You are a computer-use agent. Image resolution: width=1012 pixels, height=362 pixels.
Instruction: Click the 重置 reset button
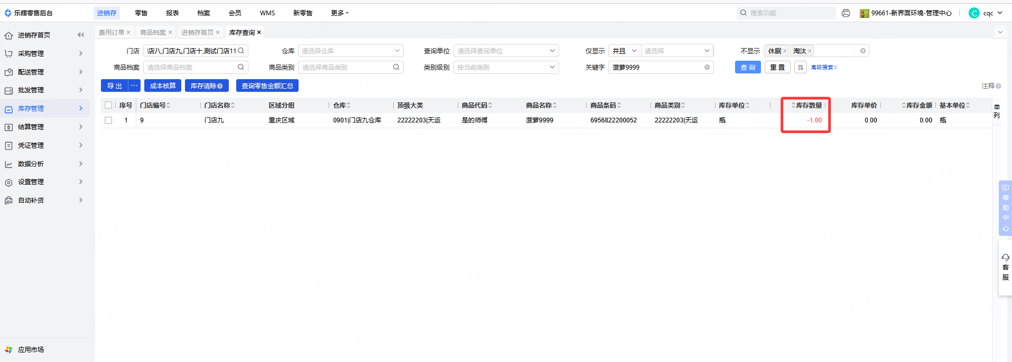[777, 68]
